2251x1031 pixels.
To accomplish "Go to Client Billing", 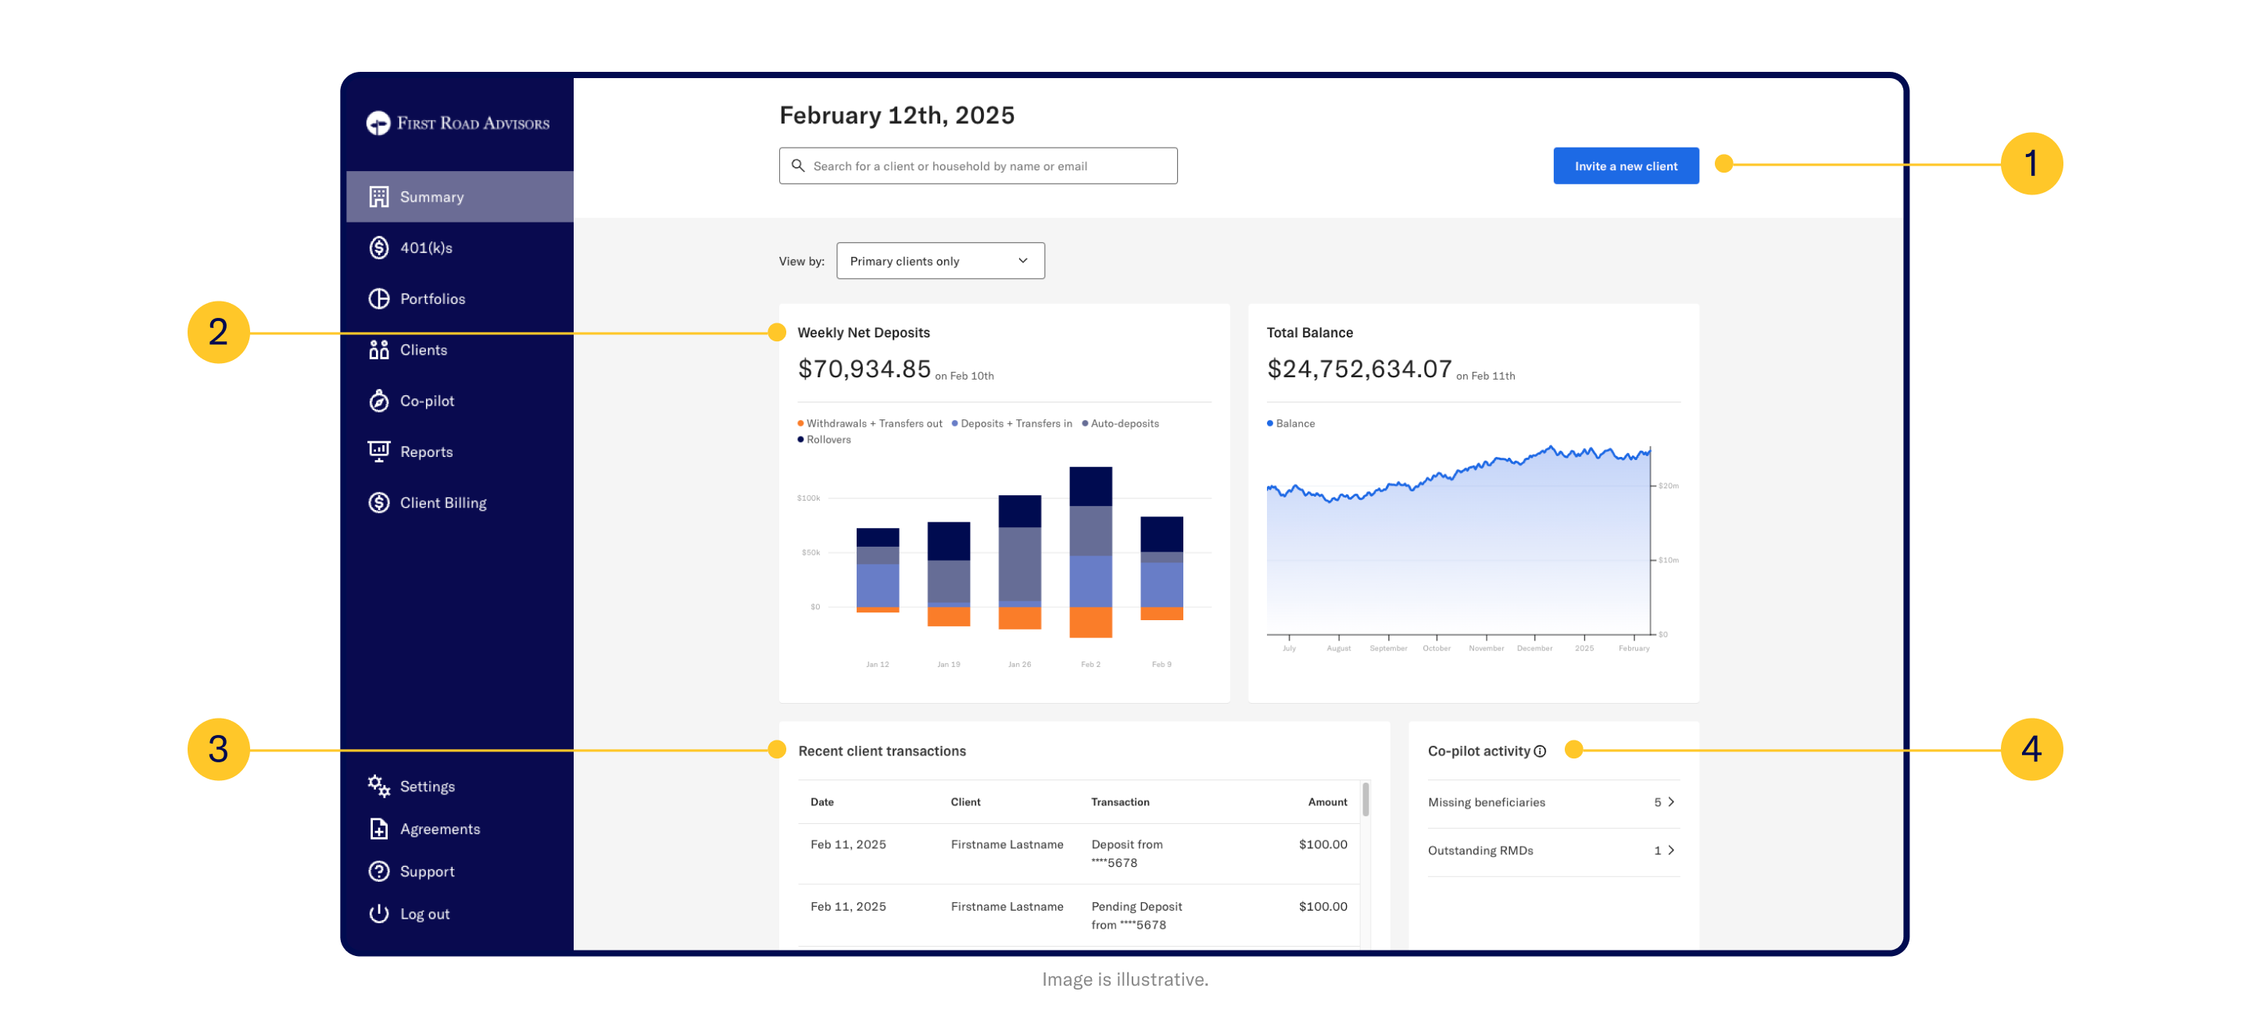I will tap(460, 503).
